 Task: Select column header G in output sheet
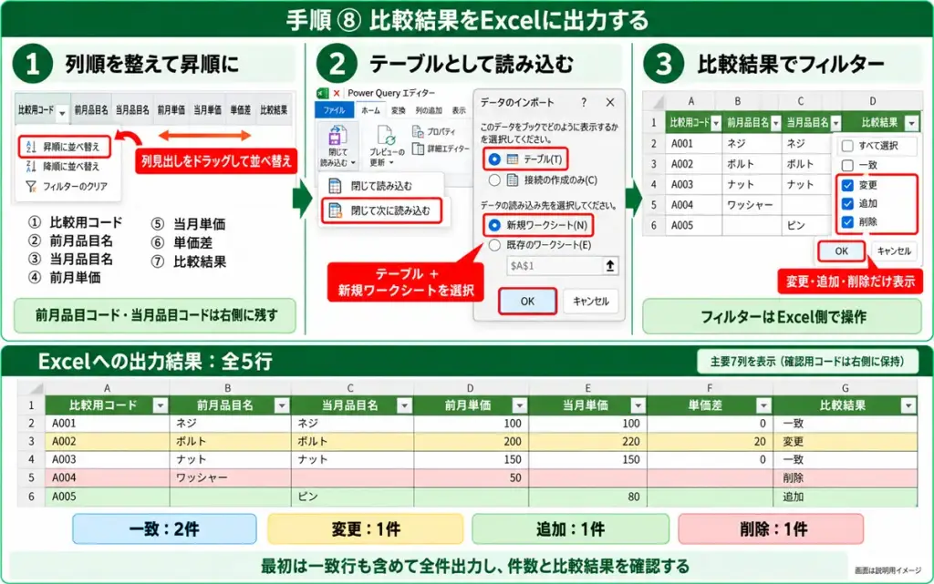click(845, 388)
